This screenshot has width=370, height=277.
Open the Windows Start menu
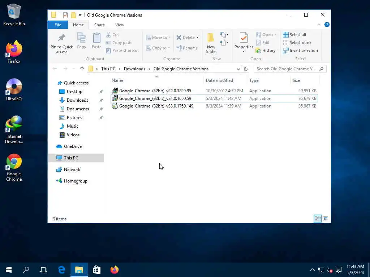(9, 270)
